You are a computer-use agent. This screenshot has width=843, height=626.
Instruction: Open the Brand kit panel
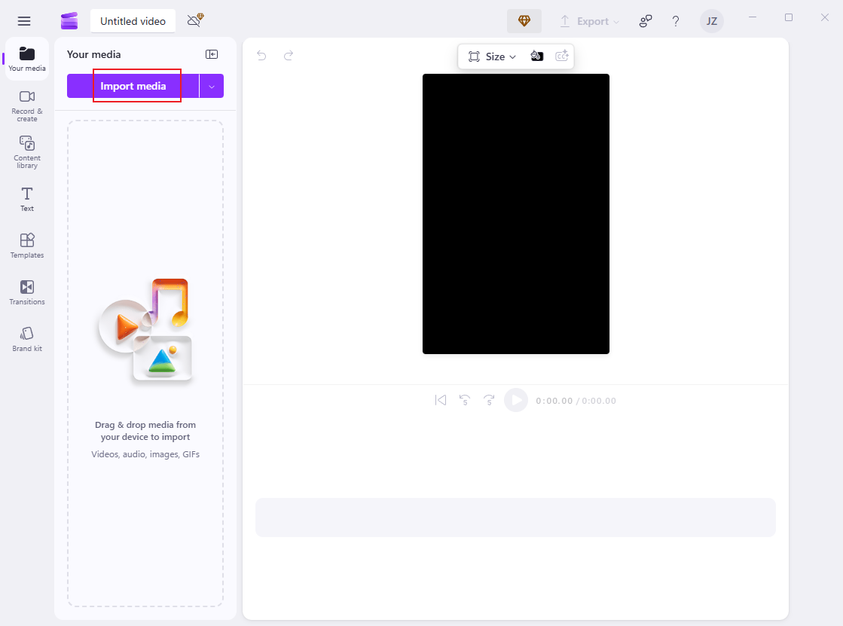coord(26,337)
